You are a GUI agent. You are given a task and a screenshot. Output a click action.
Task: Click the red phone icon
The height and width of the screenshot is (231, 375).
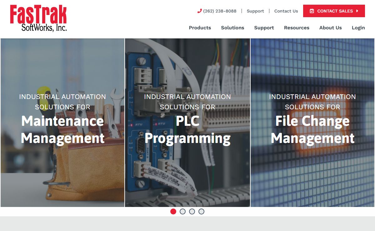200,11
